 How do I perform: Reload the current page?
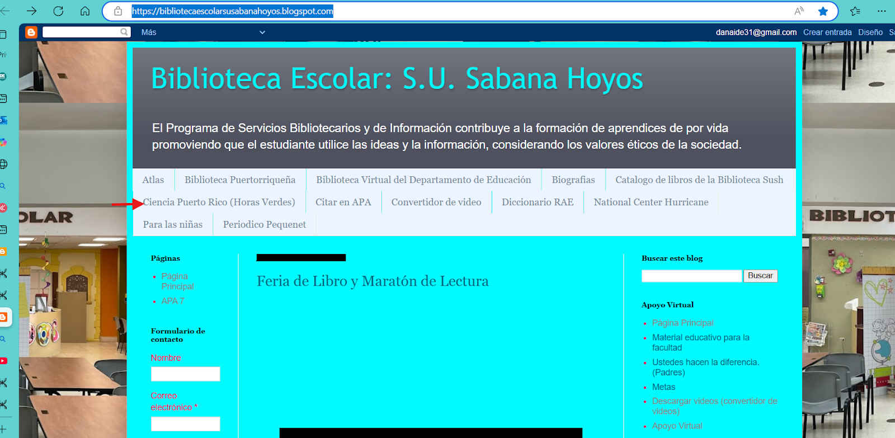(x=58, y=11)
